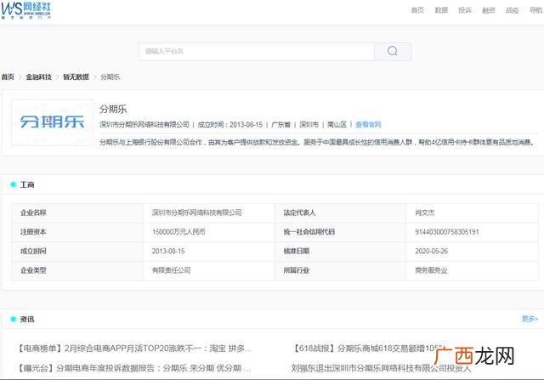This screenshot has height=380, width=544.
Task: Focus the platform name search field
Action: point(257,51)
